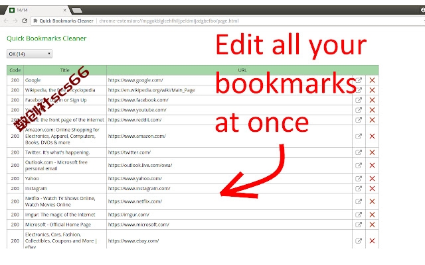Edit the Netflix Watch TV Shows title
Image resolution: width=425 pixels, height=265 pixels.
pos(65,201)
